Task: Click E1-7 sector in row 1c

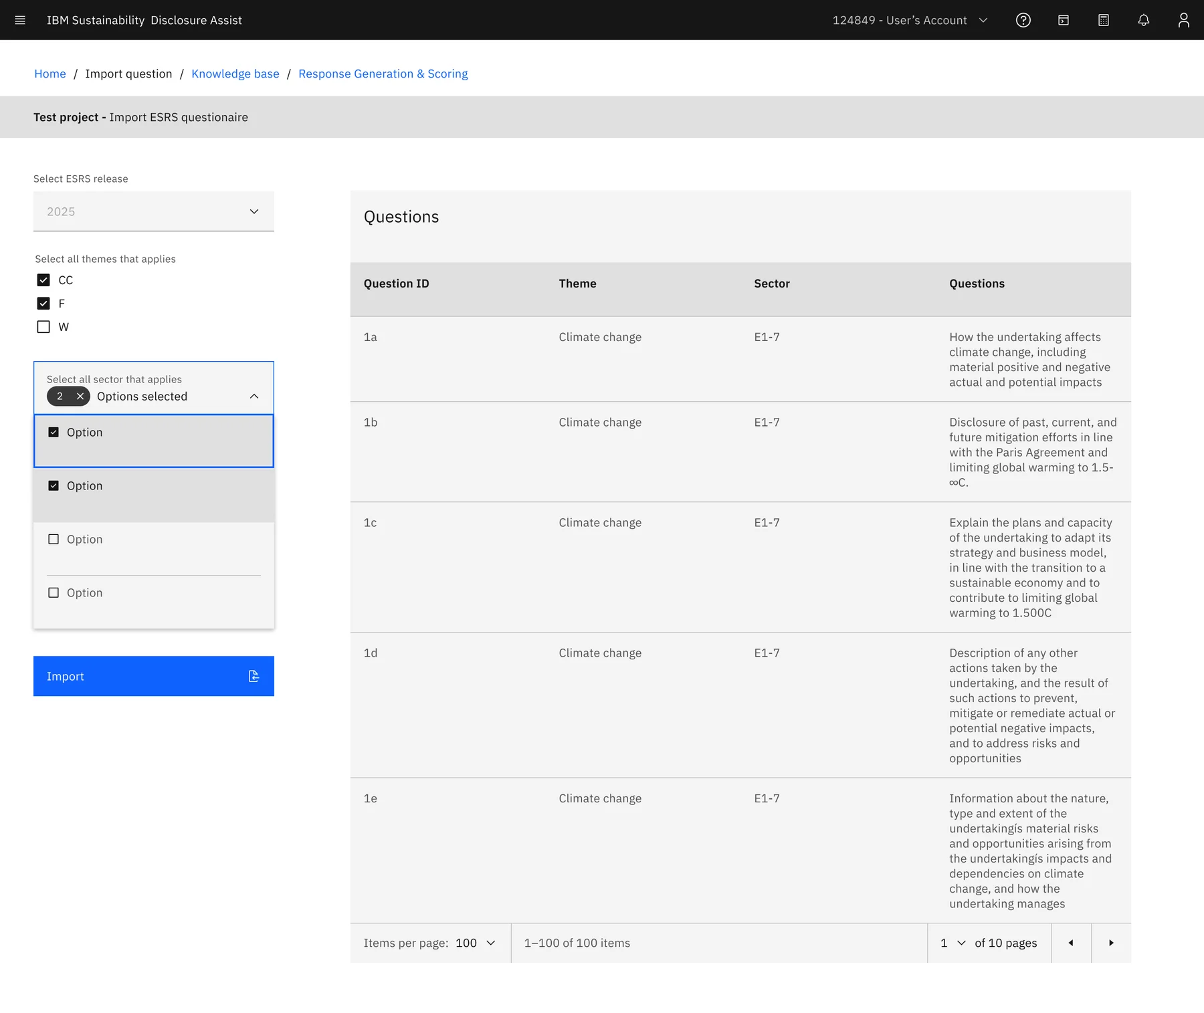Action: (767, 522)
